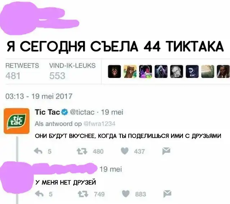The height and width of the screenshot is (204, 230).
Task: Like the tweet with 883 likes
Action: point(126,194)
